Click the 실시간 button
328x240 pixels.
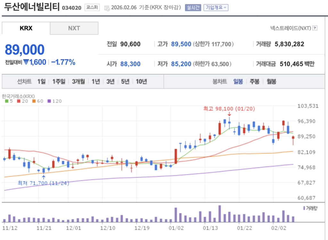pyautogui.click(x=193, y=8)
